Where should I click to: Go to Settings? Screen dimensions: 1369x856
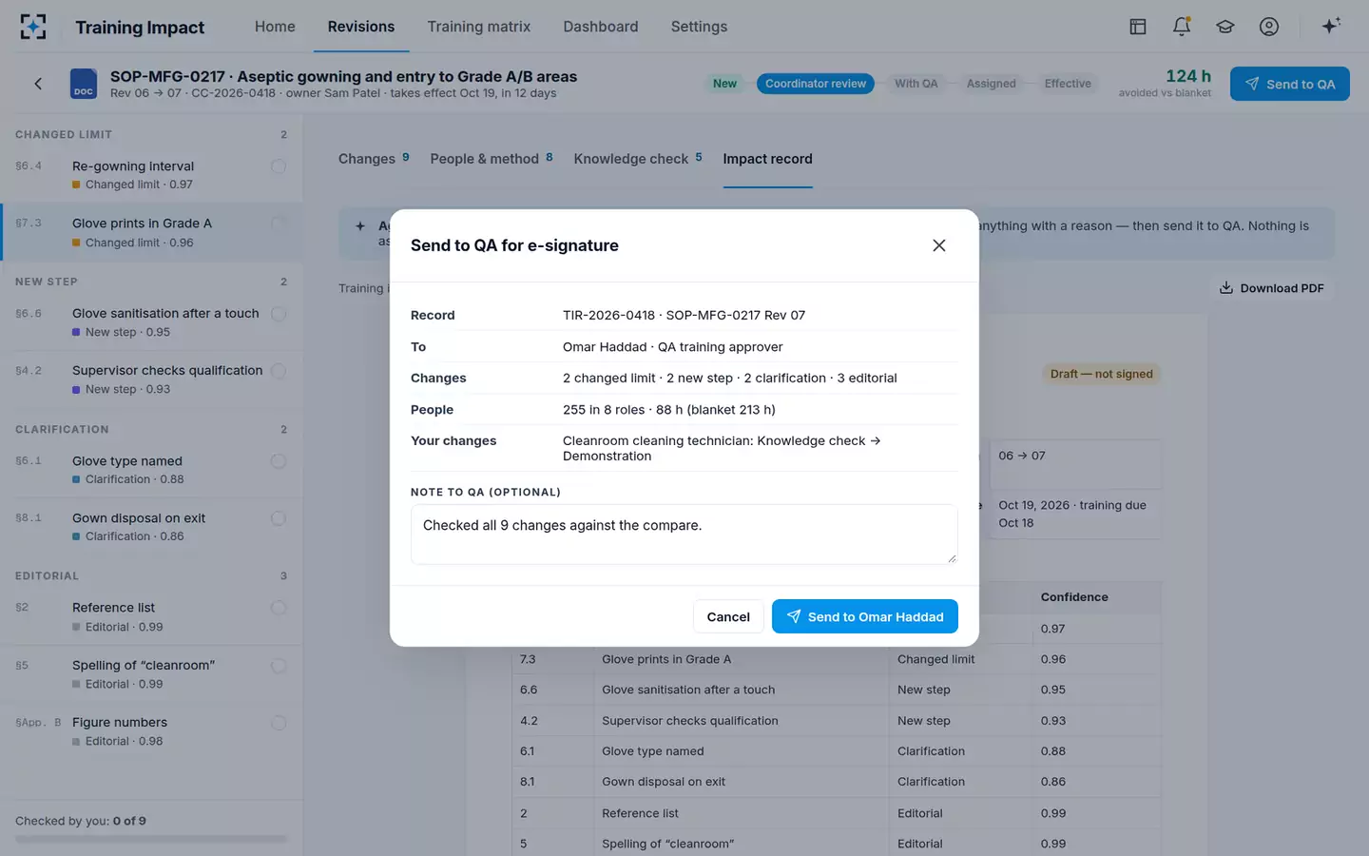pos(699,27)
